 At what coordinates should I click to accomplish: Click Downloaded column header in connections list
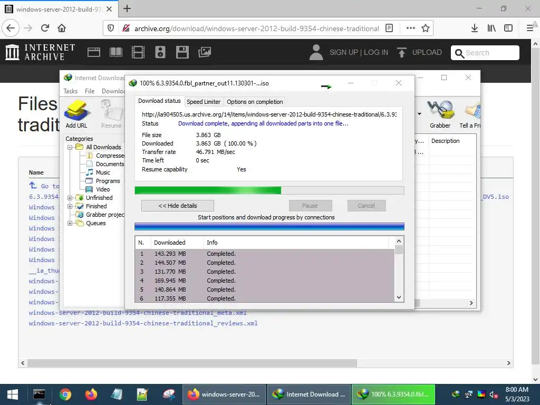177,243
